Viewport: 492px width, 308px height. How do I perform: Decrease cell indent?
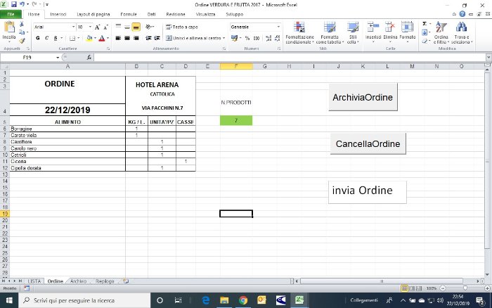pos(148,38)
